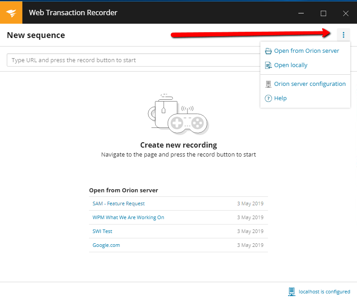Click the date on the WPM What We Are Working On row
The width and height of the screenshot is (357, 301).
click(250, 217)
